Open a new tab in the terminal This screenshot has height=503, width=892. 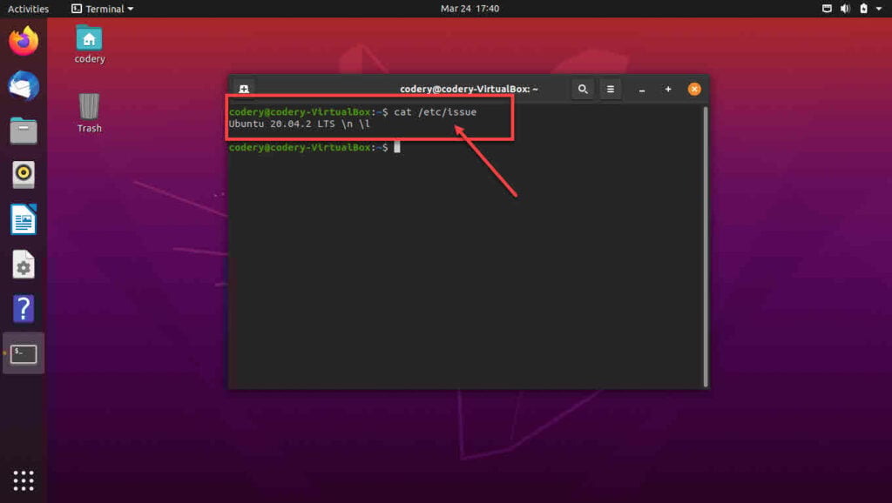coord(244,90)
